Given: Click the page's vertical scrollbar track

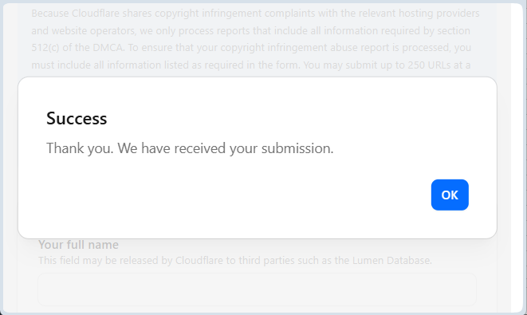Looking at the screenshot, I should point(517,158).
